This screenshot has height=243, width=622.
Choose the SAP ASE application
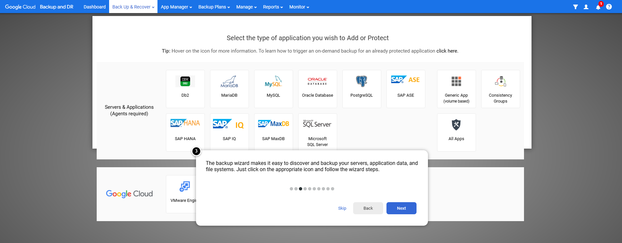(406, 89)
